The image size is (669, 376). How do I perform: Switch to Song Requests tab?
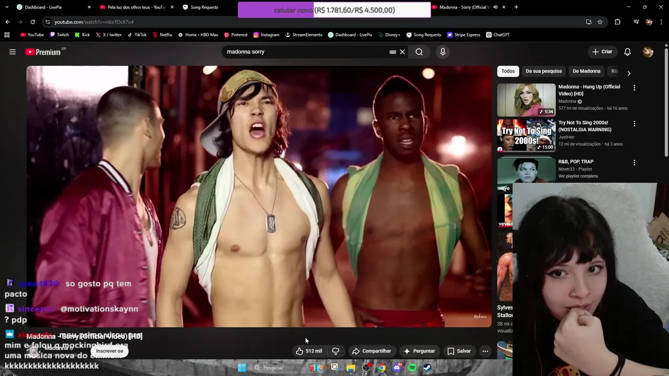[204, 7]
